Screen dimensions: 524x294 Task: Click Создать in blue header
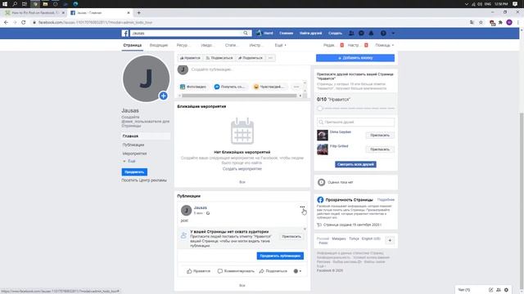335,33
